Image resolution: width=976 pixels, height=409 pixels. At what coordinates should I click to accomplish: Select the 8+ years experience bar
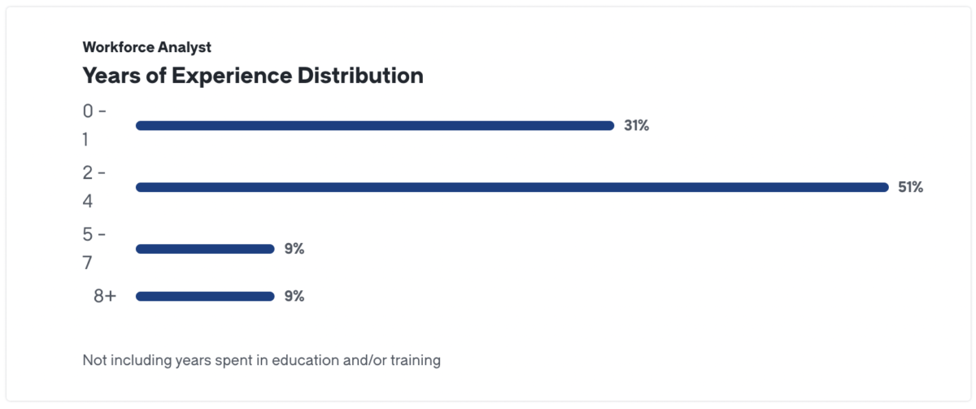point(205,296)
